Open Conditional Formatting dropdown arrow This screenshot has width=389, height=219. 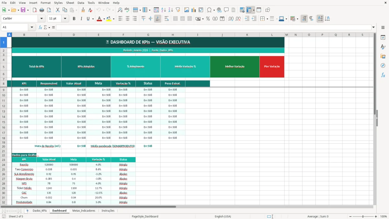[297, 19]
